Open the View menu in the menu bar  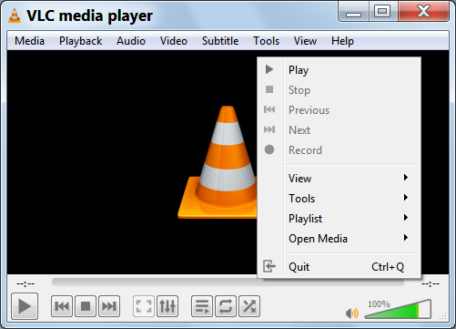tap(305, 41)
